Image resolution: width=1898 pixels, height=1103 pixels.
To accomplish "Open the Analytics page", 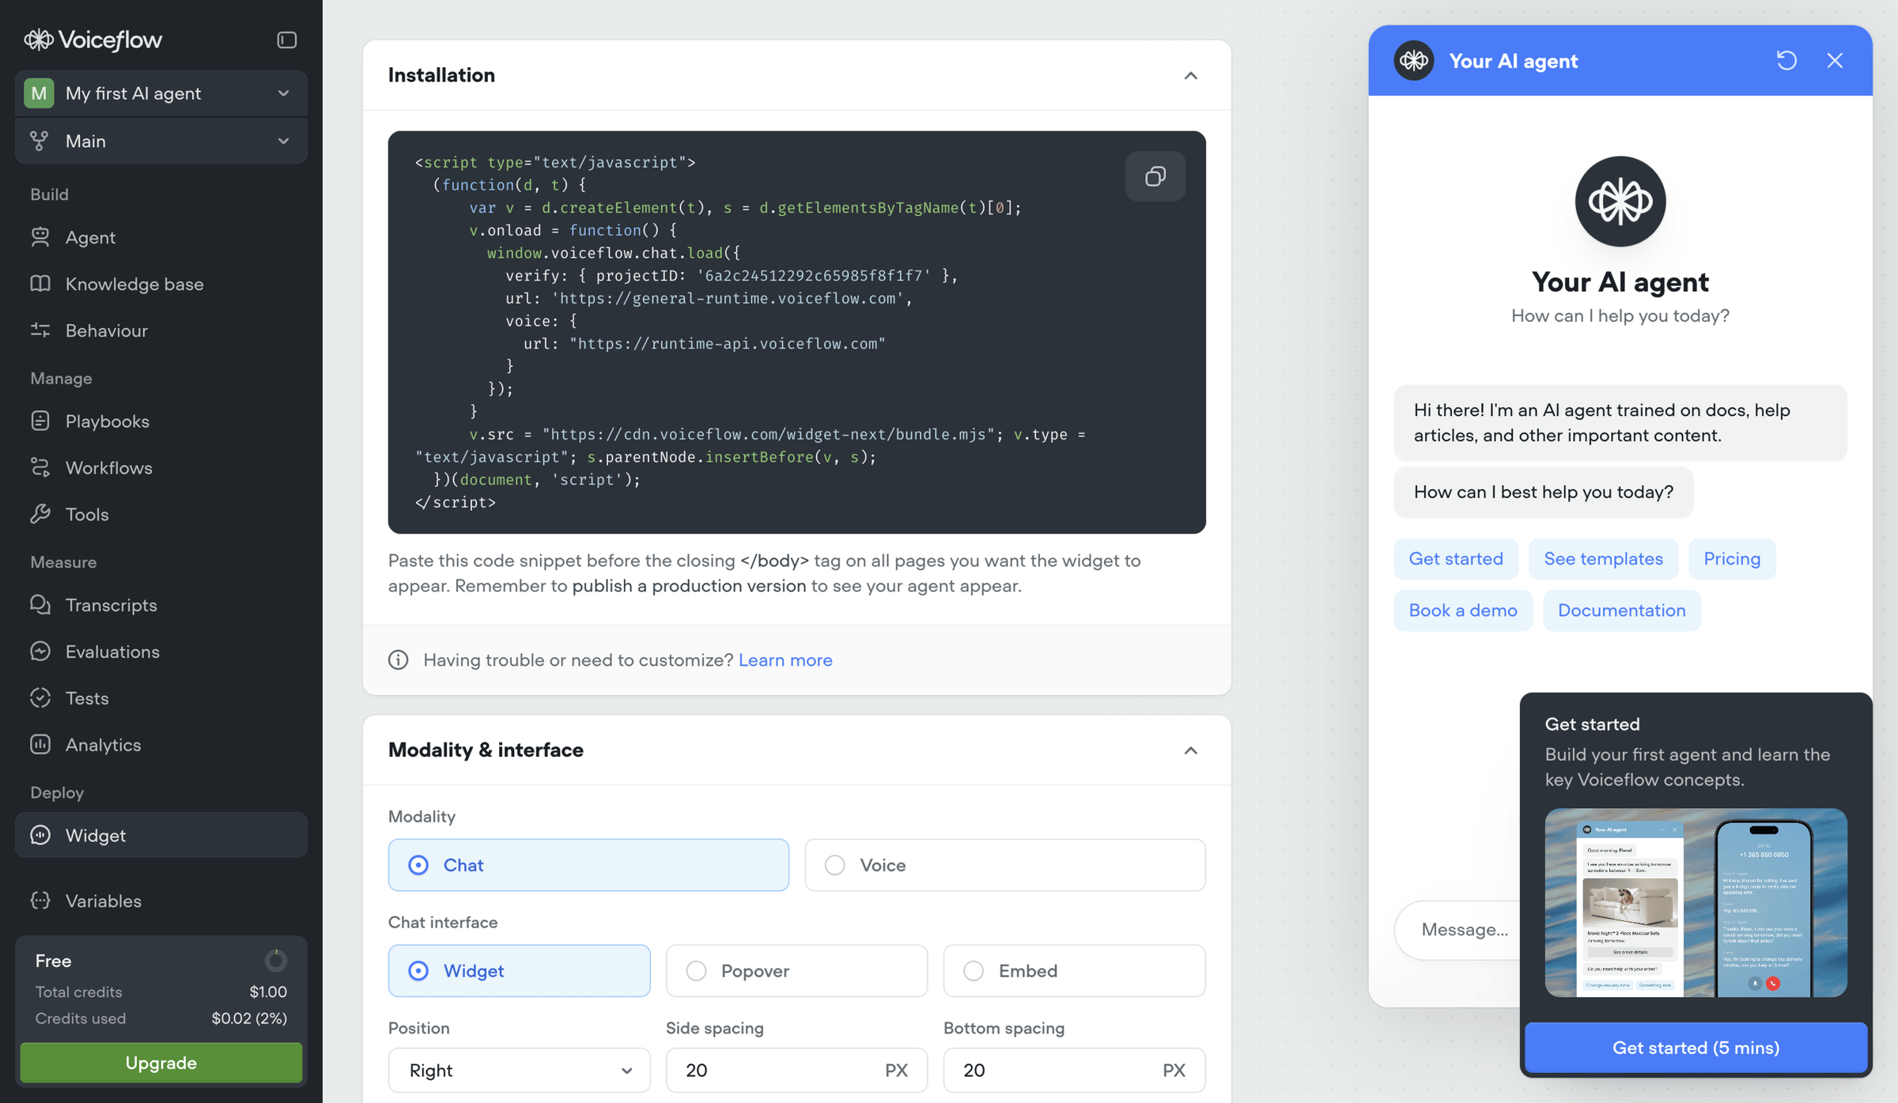I will point(161,745).
